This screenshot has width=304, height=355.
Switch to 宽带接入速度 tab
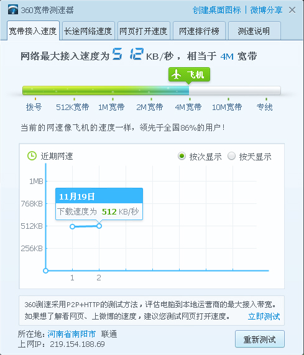(33, 31)
